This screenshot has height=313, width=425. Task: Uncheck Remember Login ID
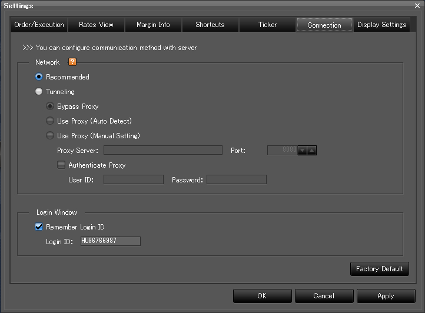(39, 227)
